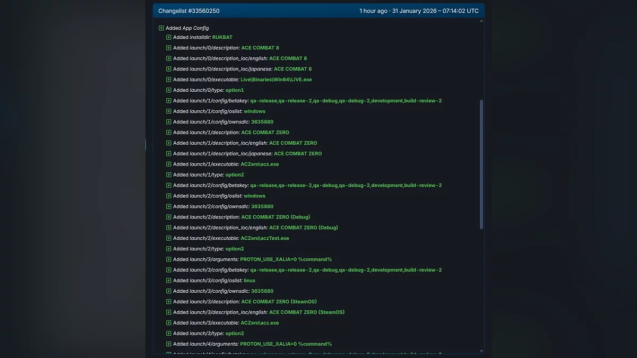This screenshot has height=358, width=637.
Task: Click plus icon for launch/3/arguments row
Action: tap(169, 260)
